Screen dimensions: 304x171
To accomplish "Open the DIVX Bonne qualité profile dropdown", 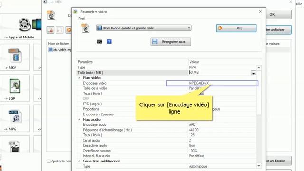I will coord(144,28).
